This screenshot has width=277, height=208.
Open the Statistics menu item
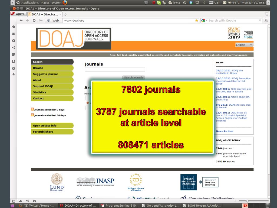tap(52, 92)
